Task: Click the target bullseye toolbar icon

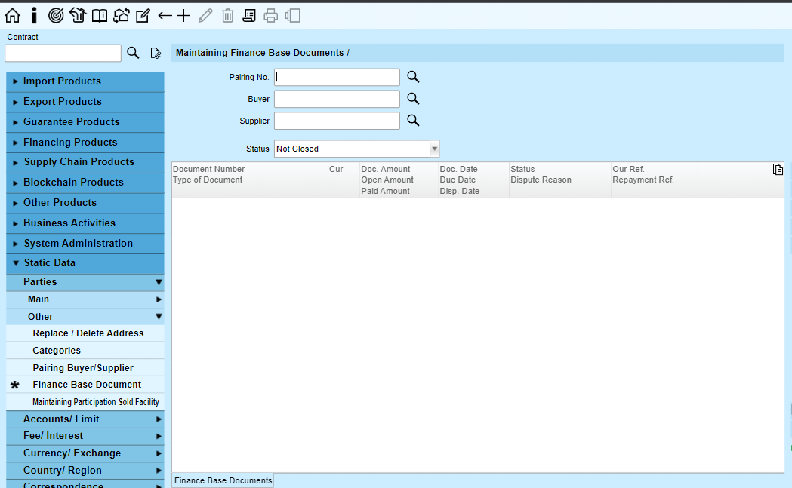Action: click(x=56, y=16)
